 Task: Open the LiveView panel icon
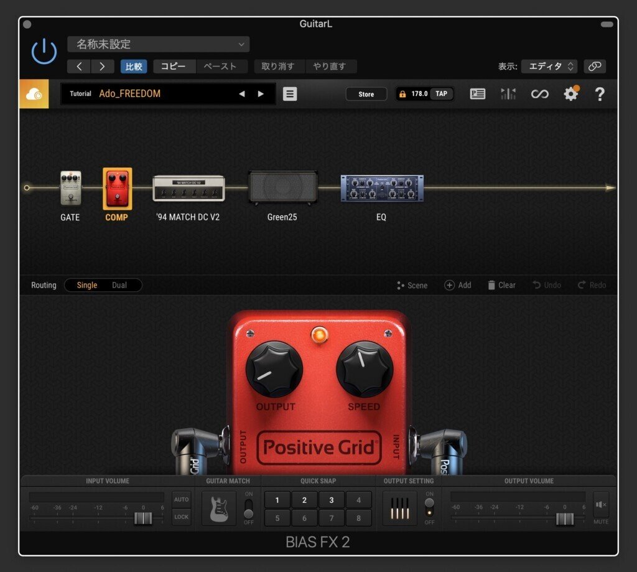(x=477, y=94)
